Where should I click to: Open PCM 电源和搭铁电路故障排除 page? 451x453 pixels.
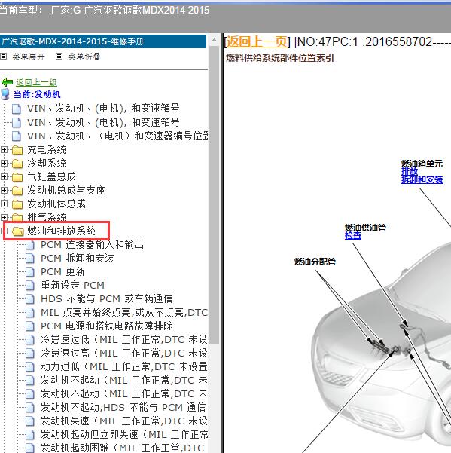107,326
